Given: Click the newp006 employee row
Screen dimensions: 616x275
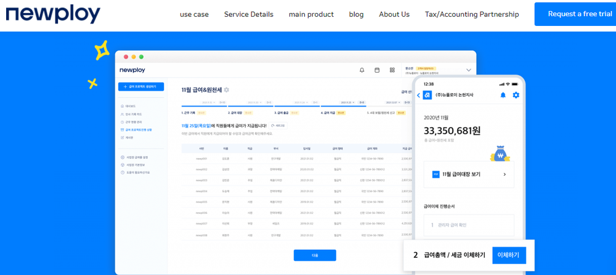Looking at the screenshot, I should coord(297,213).
